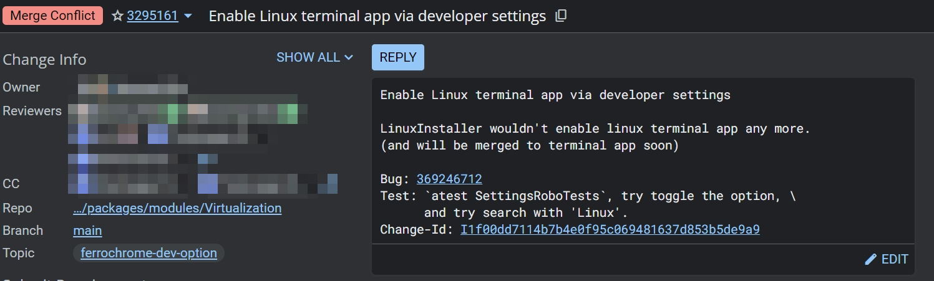The width and height of the screenshot is (934, 281).
Task: Go to the main branch link
Action: (87, 231)
